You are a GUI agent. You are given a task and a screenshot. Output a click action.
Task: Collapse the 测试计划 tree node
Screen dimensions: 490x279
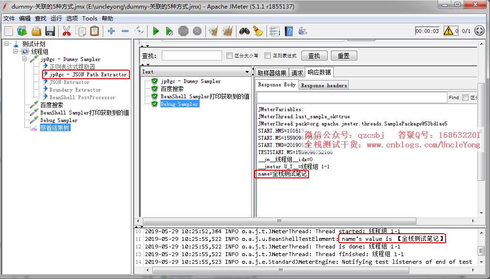[6, 44]
